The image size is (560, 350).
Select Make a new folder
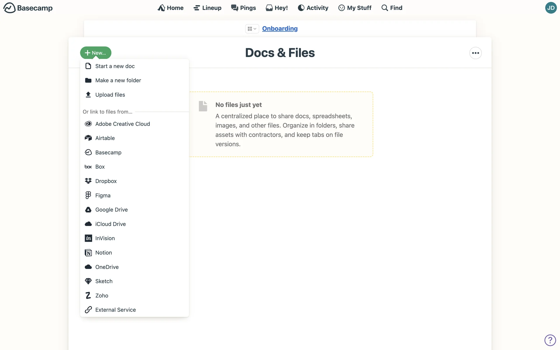[118, 80]
